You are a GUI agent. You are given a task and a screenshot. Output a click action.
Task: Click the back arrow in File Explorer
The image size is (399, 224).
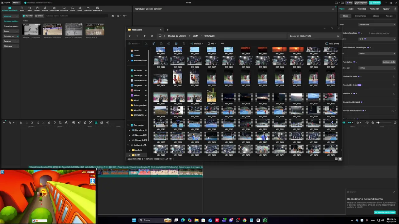pos(130,36)
